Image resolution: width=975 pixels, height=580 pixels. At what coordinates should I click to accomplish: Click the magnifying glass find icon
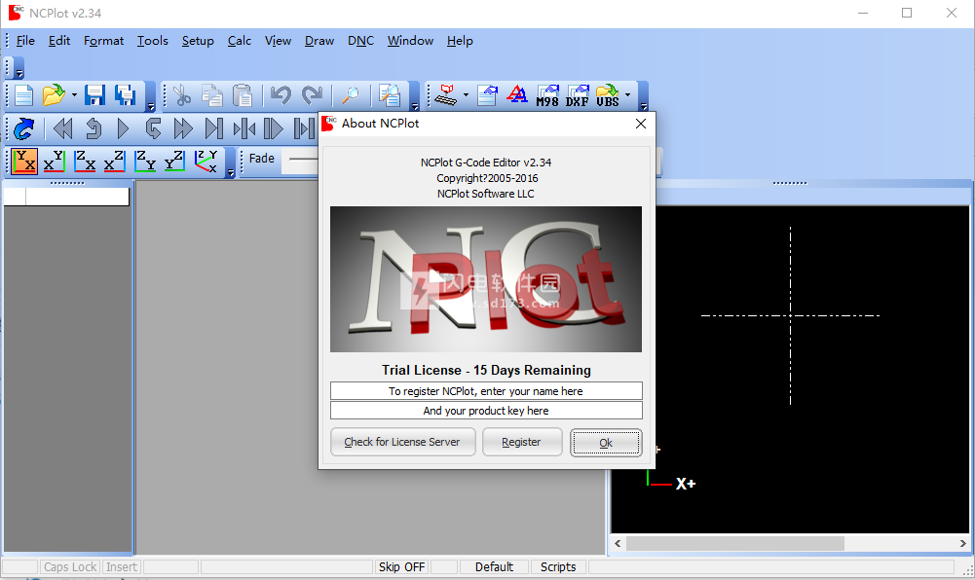pos(351,95)
